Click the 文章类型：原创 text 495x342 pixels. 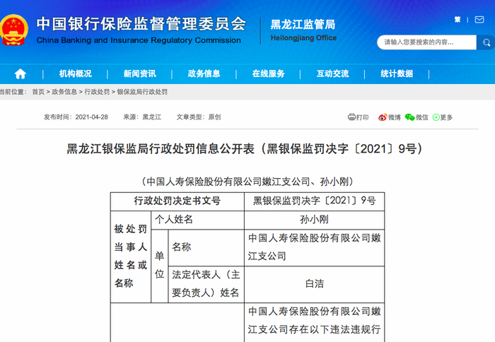[199, 117]
